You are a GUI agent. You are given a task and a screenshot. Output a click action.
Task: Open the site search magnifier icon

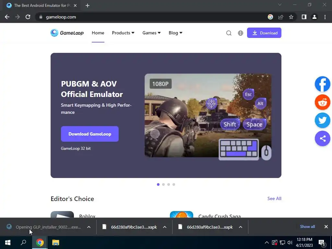click(229, 33)
